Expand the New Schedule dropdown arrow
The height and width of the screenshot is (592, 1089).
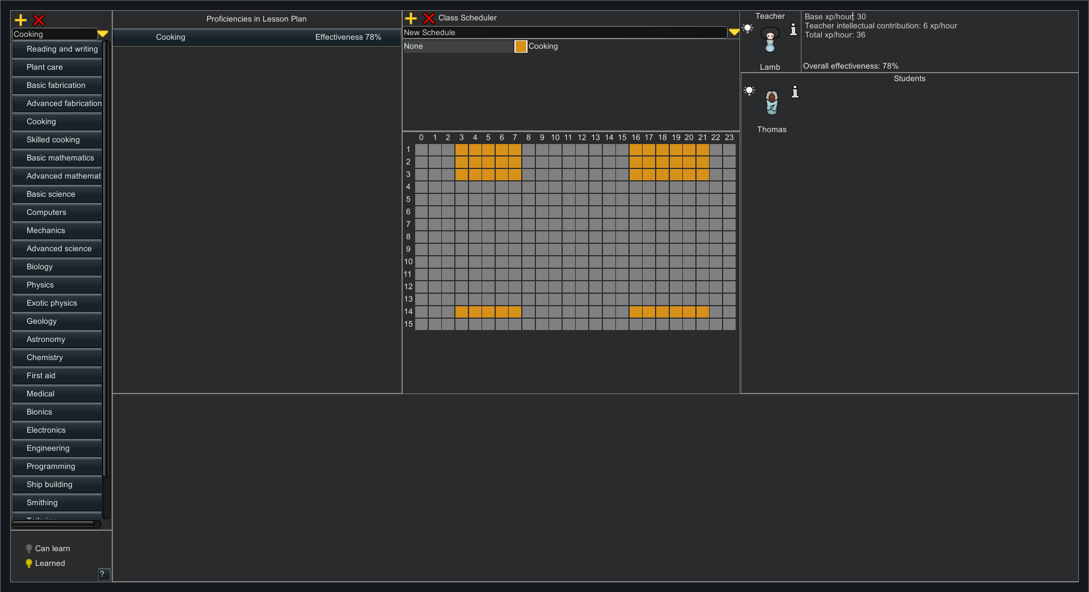pos(734,32)
